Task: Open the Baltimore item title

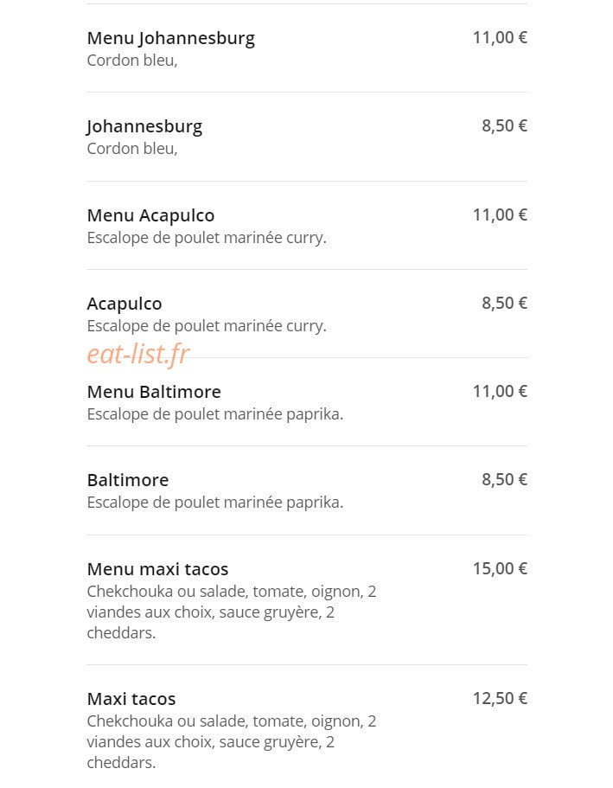Action: click(128, 480)
